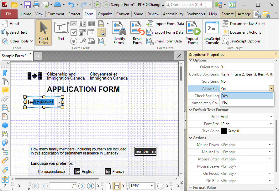Viewport: 279px width, 191px height.
Task: Click the number_fan form field
Action: pos(145,151)
